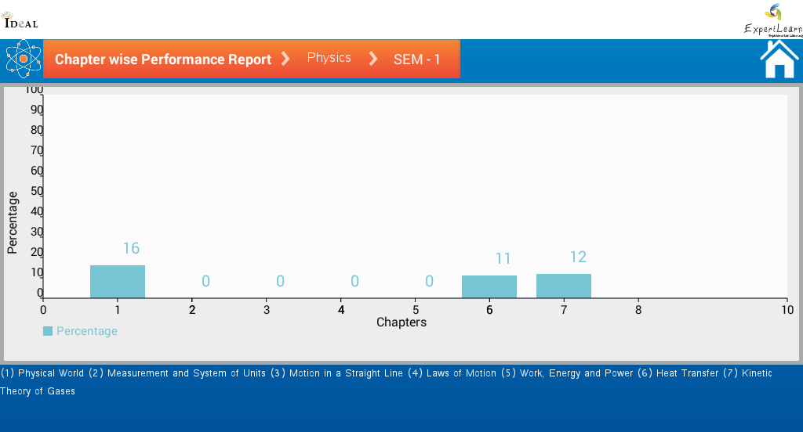Click the value label 16
Screen dimensions: 803x432
131,248
